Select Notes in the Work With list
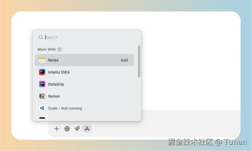This screenshot has width=252, height=151. tap(85, 60)
